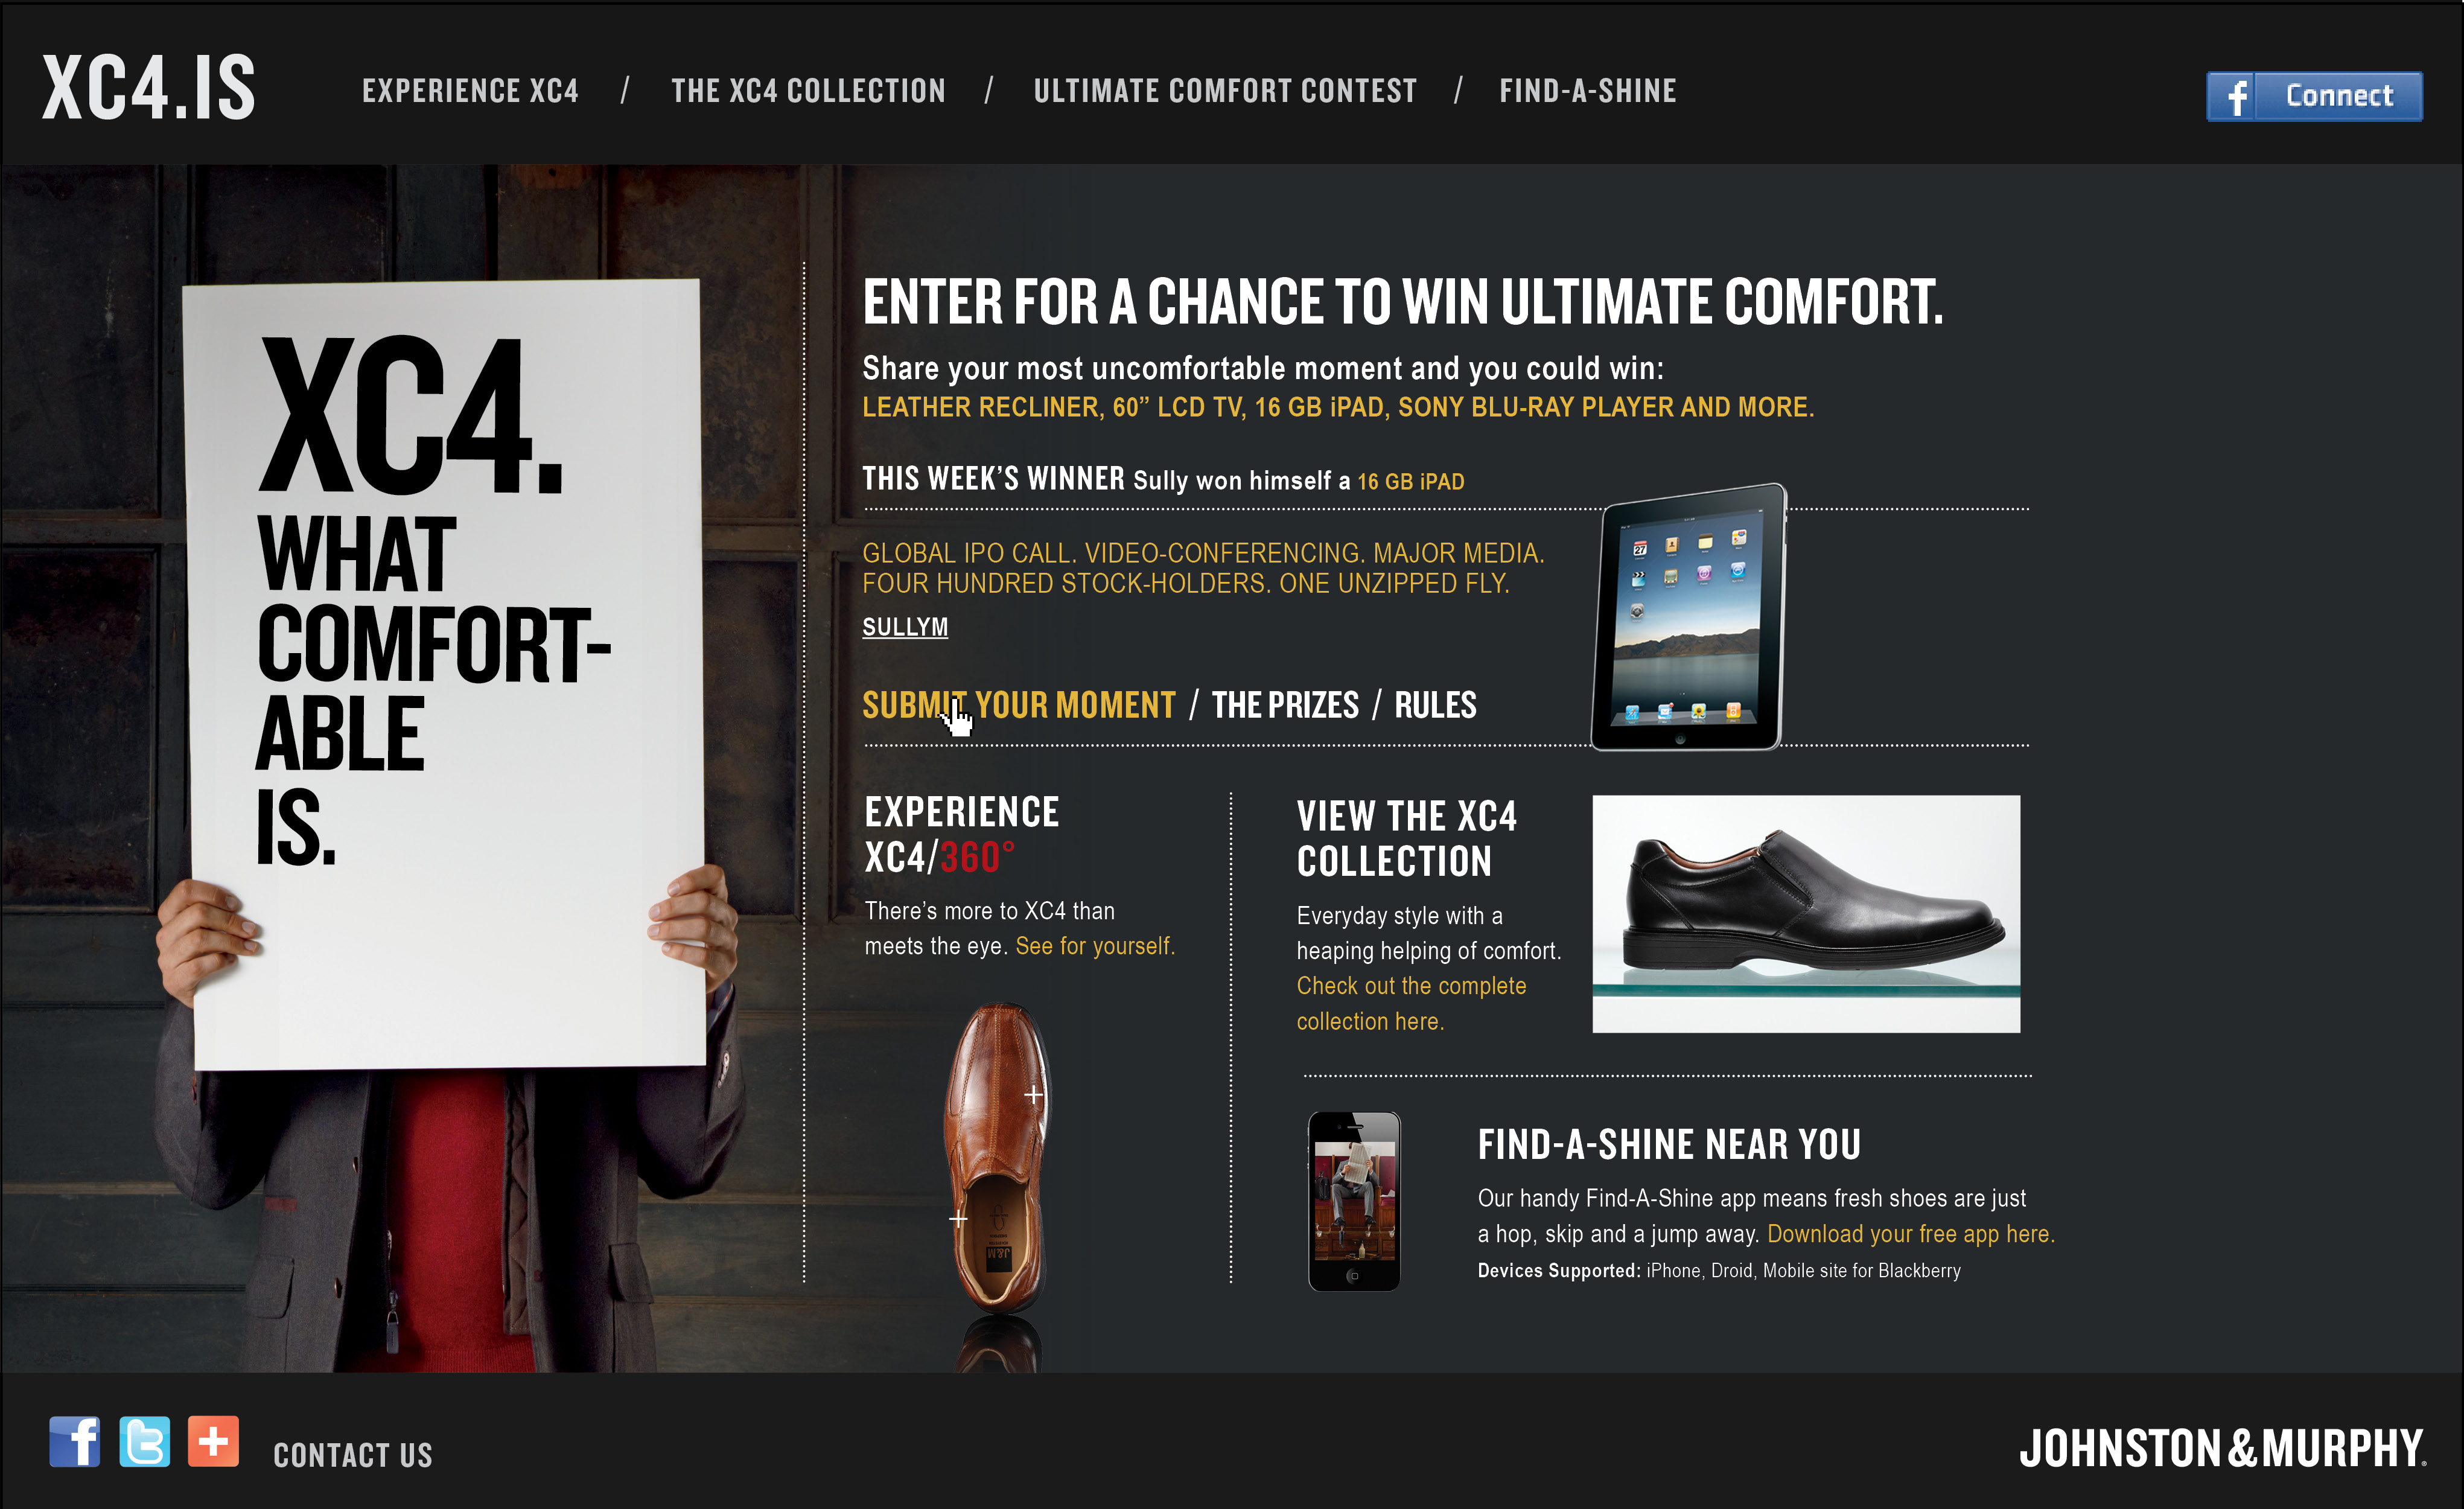Click the plus hotspot on shoe toe
Screen dimensions: 2464x1509
1034,1095
